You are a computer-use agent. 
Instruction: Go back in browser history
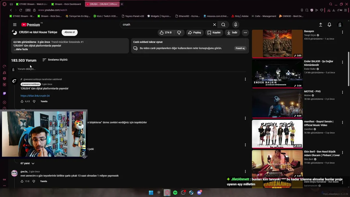pyautogui.click(x=11, y=10)
